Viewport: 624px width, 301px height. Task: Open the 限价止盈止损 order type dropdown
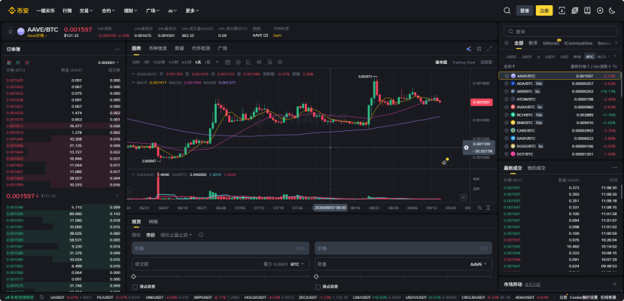click(x=176, y=235)
